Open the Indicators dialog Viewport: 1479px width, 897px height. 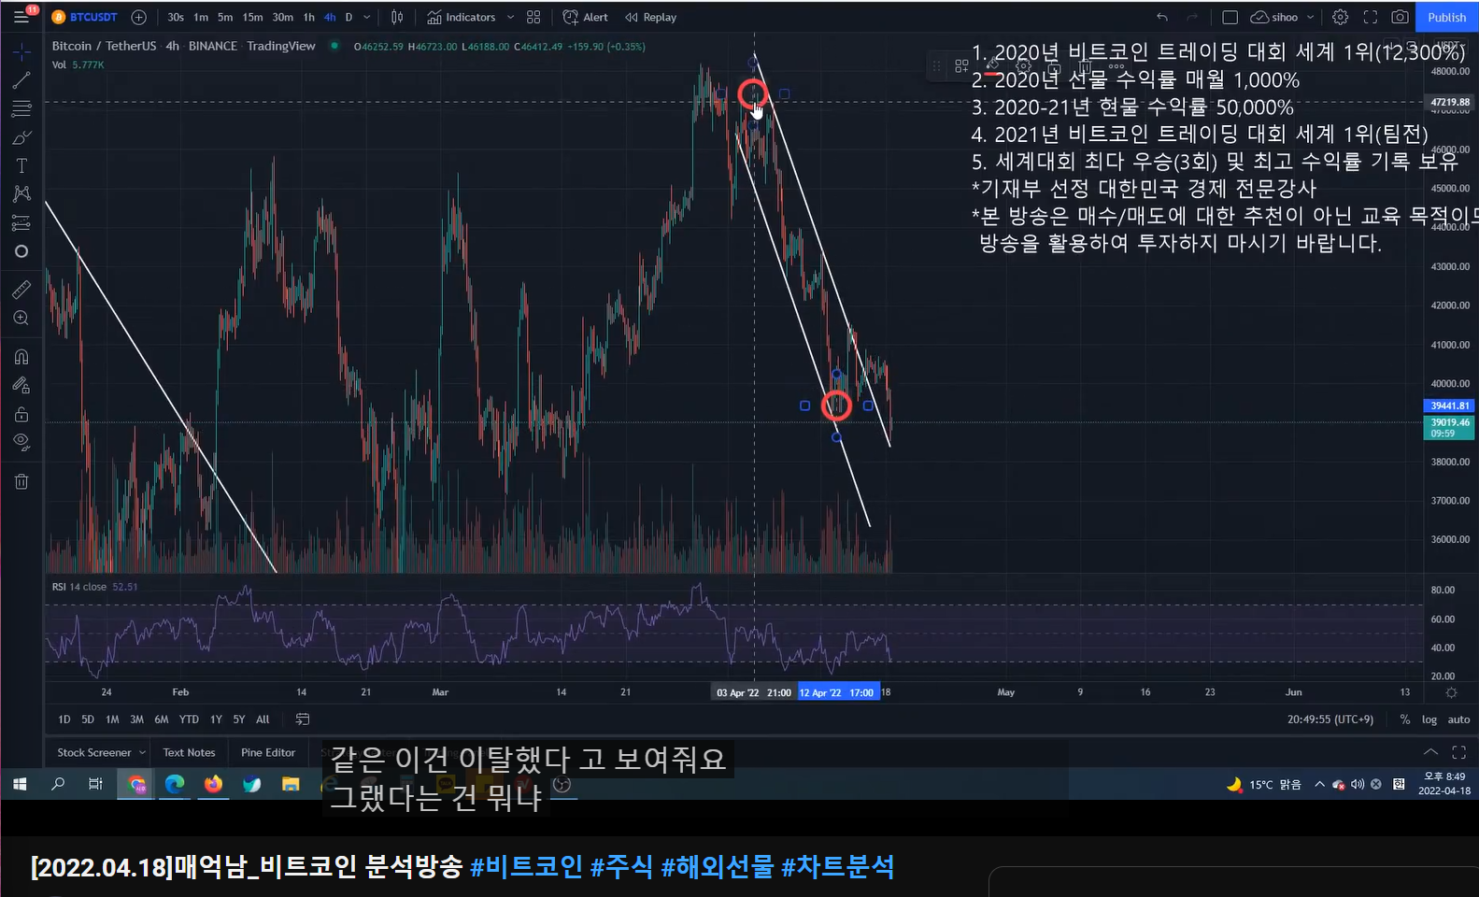click(462, 17)
